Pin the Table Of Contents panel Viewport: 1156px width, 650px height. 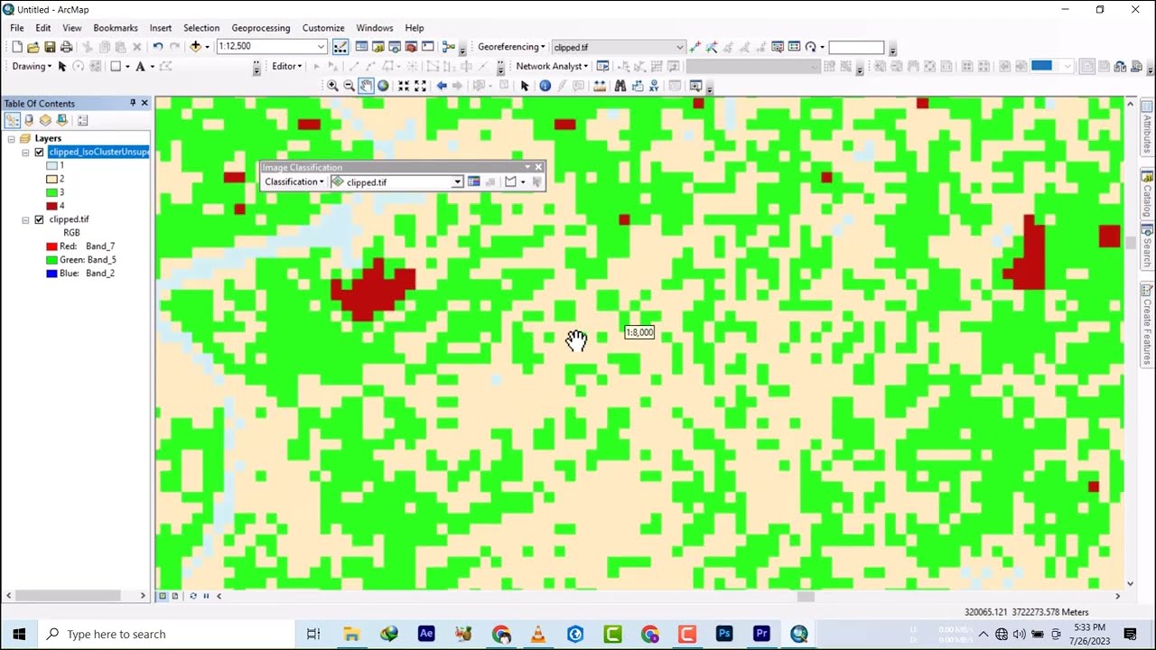(133, 103)
